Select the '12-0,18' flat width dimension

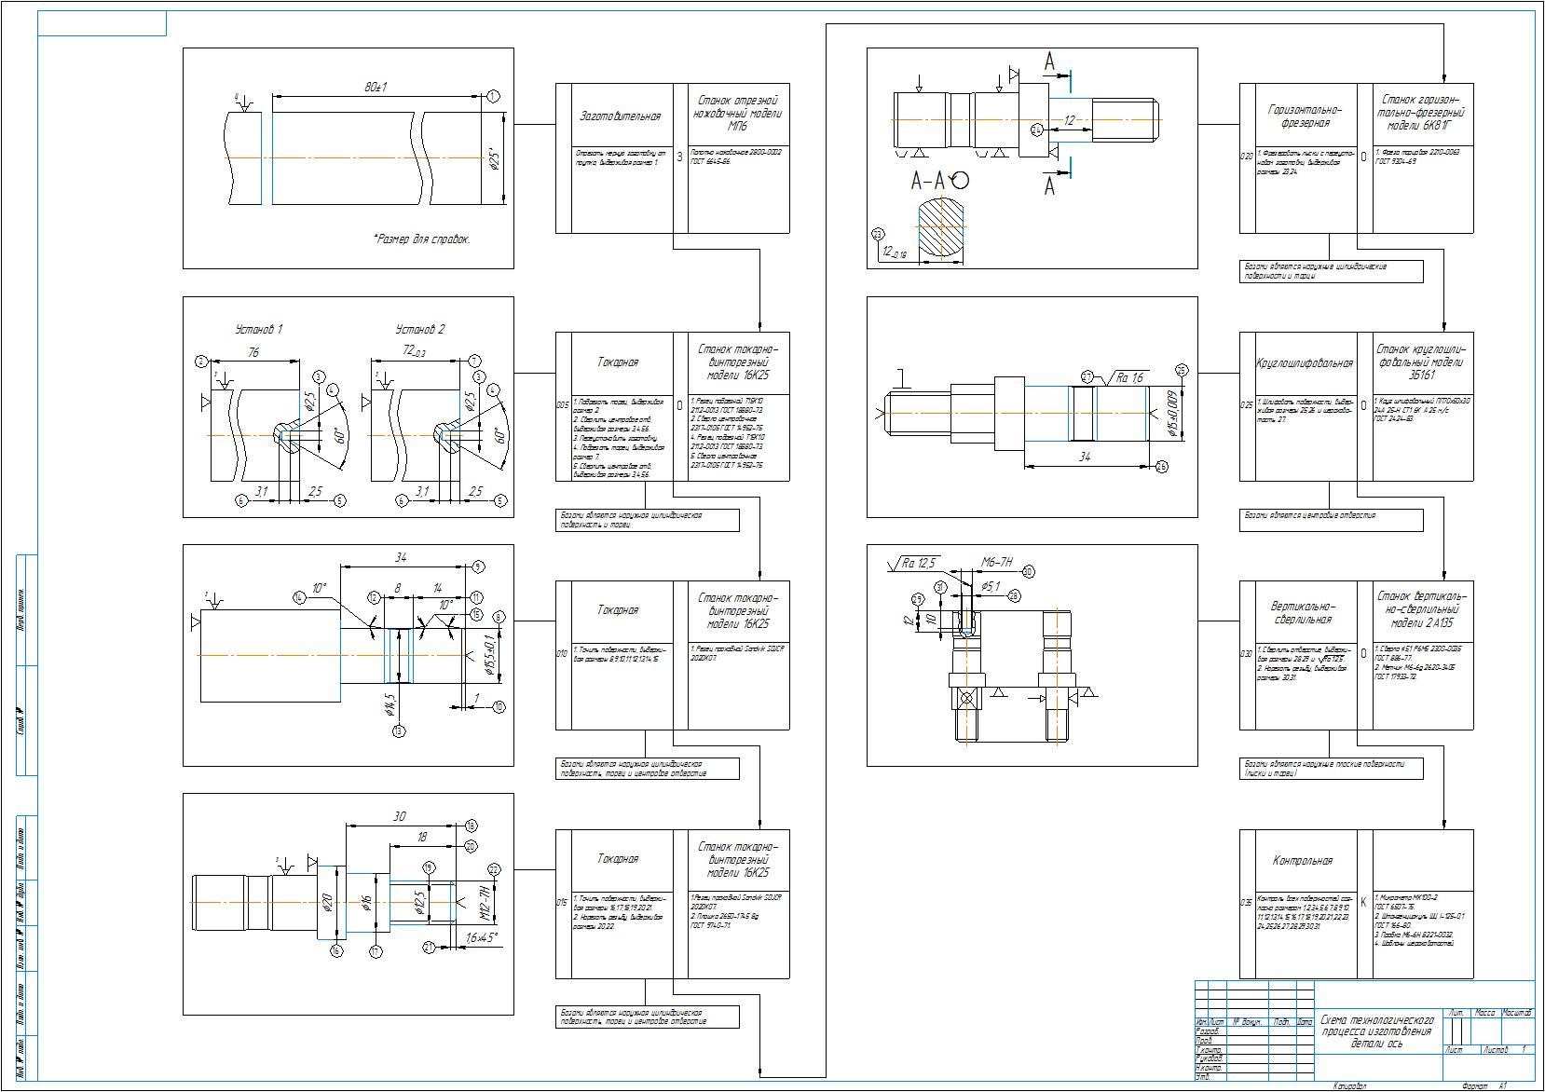click(895, 252)
